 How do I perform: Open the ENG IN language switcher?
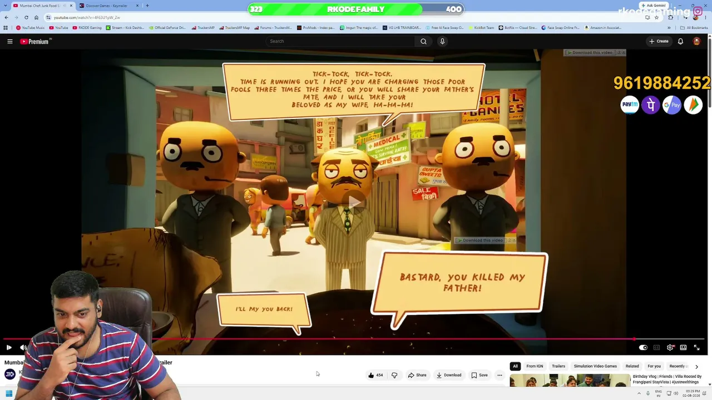click(659, 393)
